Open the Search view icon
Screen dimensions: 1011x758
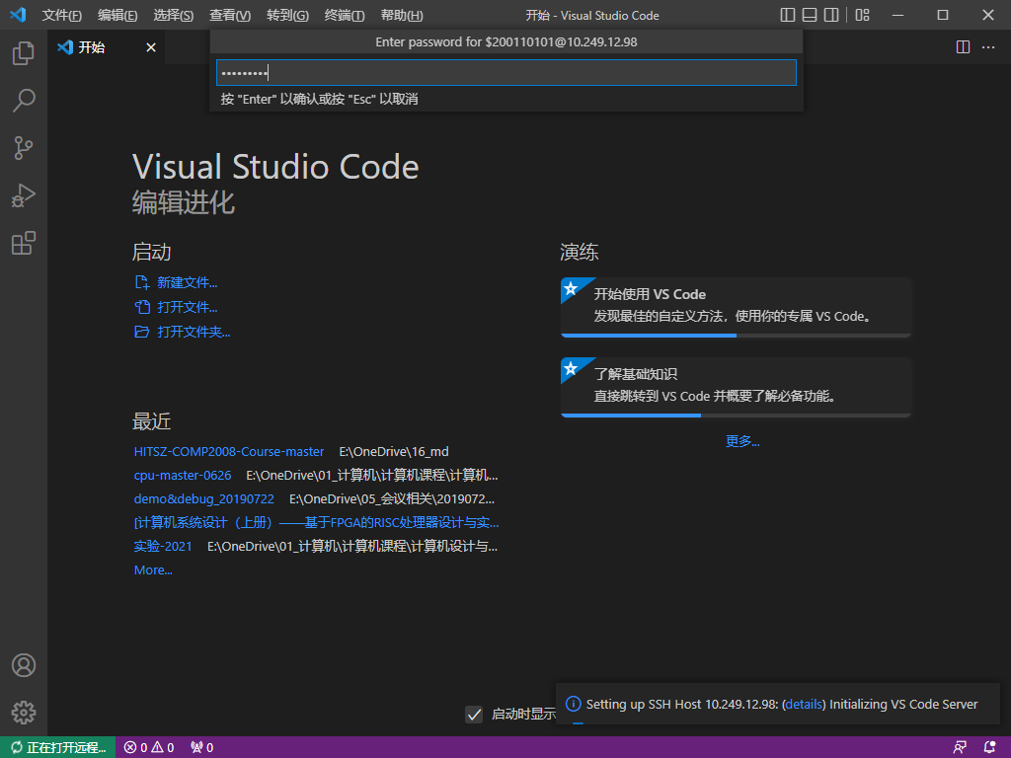click(x=24, y=100)
